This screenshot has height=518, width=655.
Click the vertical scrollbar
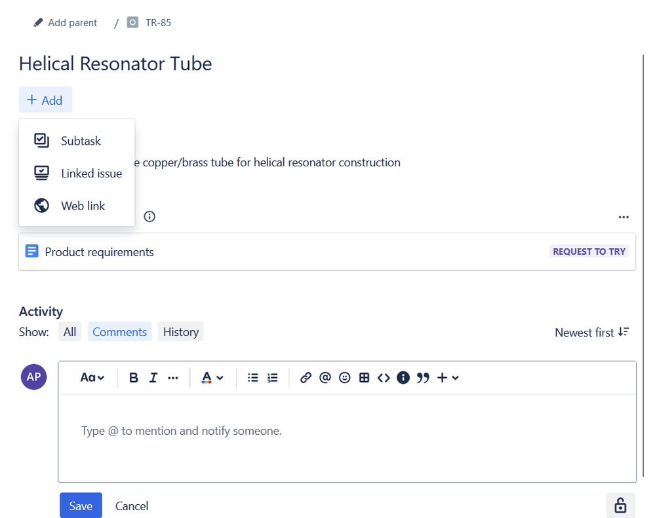click(643, 265)
